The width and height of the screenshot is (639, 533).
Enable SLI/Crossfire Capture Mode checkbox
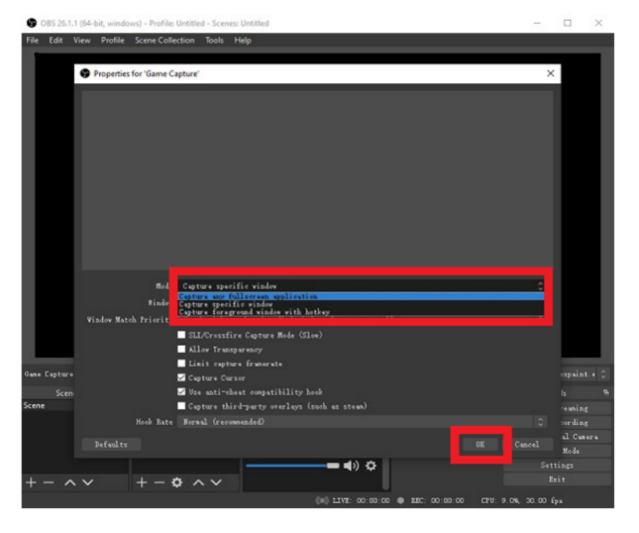pos(181,335)
